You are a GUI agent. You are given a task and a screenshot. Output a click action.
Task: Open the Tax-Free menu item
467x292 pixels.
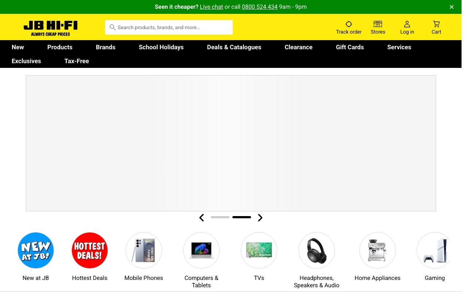point(77,61)
